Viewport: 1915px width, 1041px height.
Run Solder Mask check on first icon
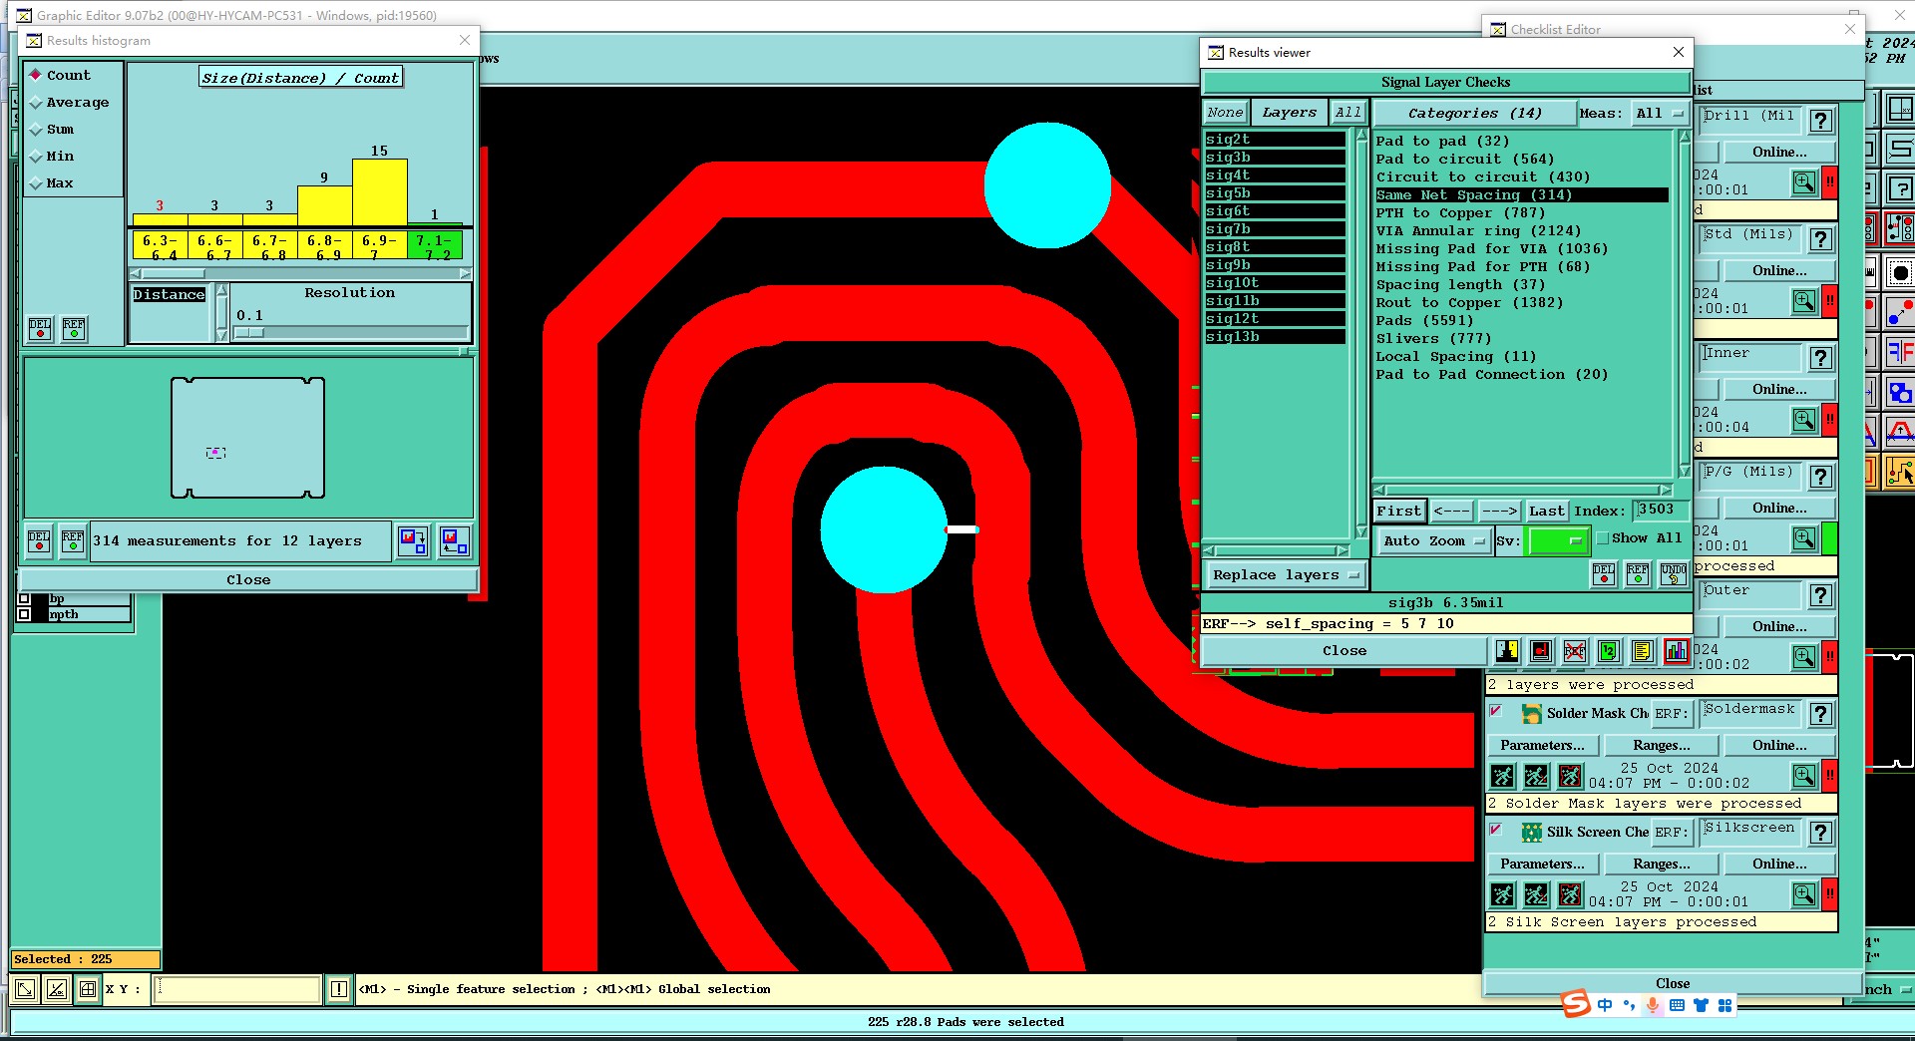pos(1503,776)
